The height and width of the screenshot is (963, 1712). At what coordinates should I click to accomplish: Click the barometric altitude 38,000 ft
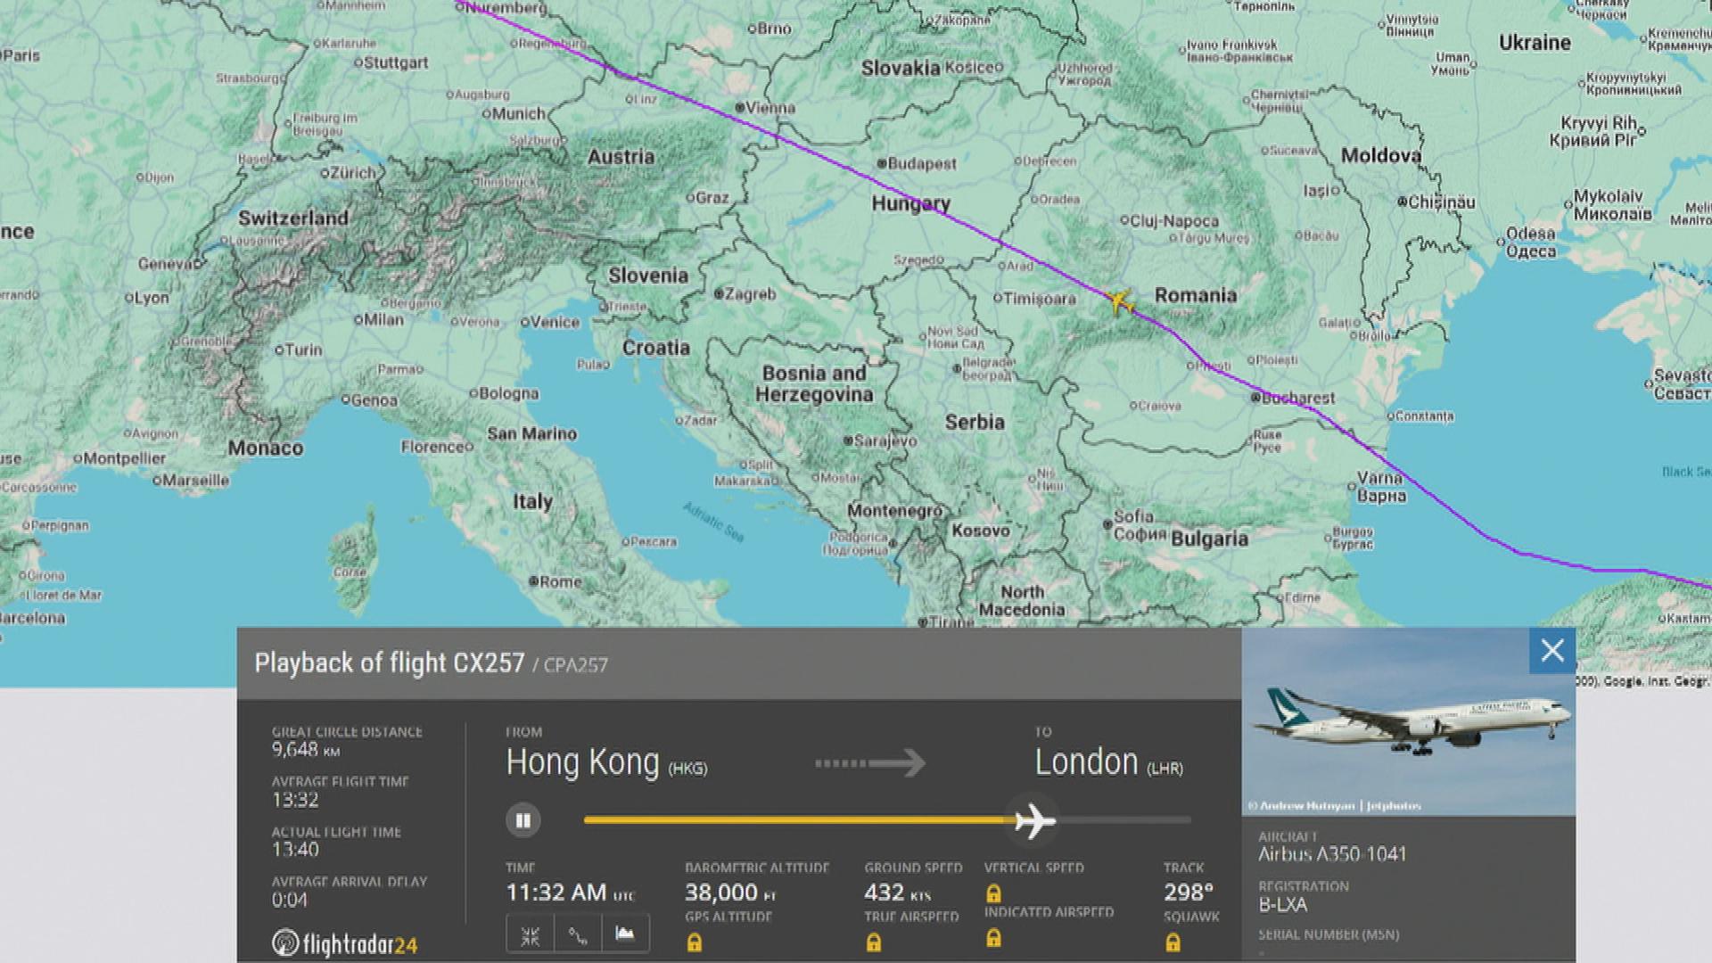(730, 893)
